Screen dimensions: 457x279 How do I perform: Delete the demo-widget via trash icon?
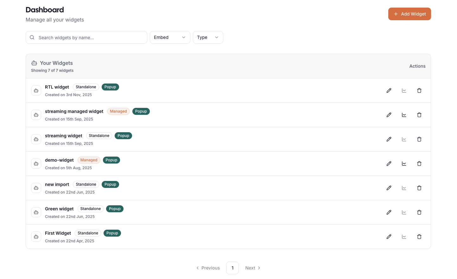click(x=419, y=164)
